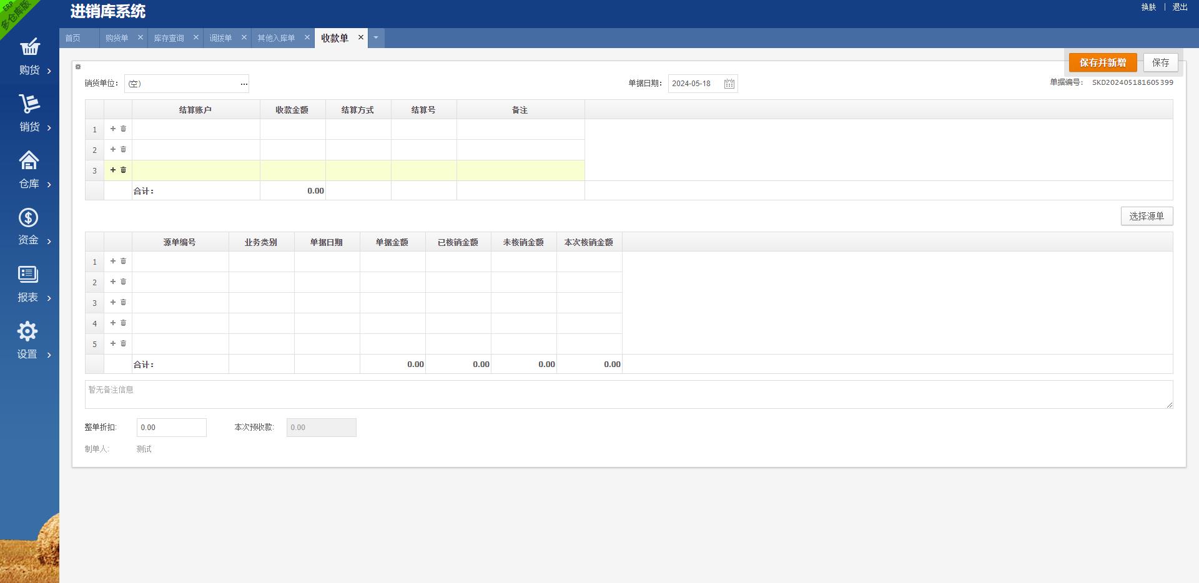Expand the 报表 submenu arrow

[49, 298]
